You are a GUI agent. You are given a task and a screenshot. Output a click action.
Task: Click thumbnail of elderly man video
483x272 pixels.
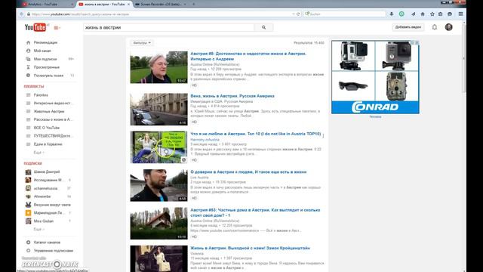158,67
